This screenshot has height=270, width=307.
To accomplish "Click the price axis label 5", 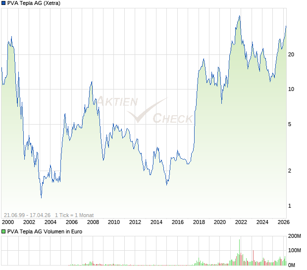I will 290,124.
